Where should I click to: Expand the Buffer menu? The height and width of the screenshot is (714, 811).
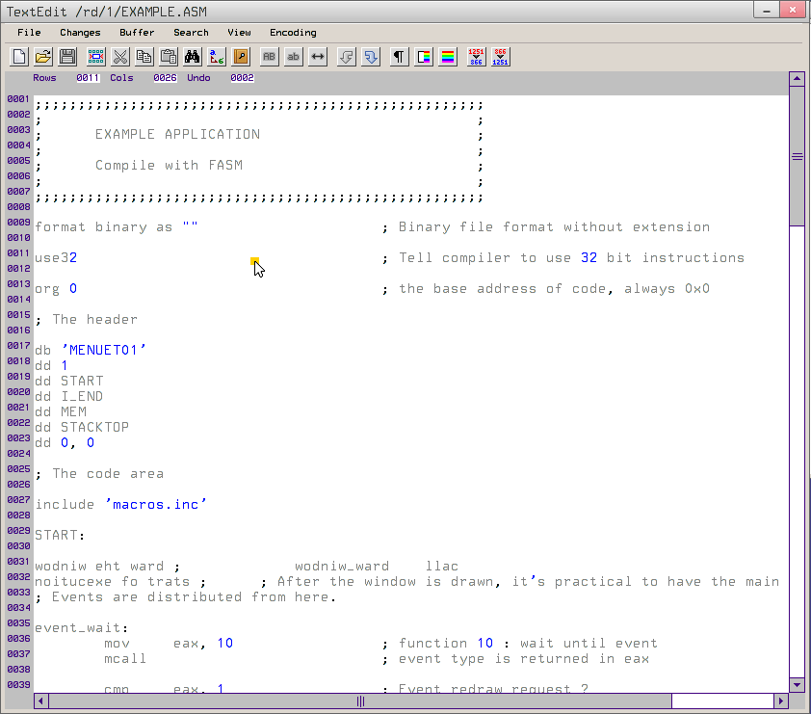pos(137,32)
